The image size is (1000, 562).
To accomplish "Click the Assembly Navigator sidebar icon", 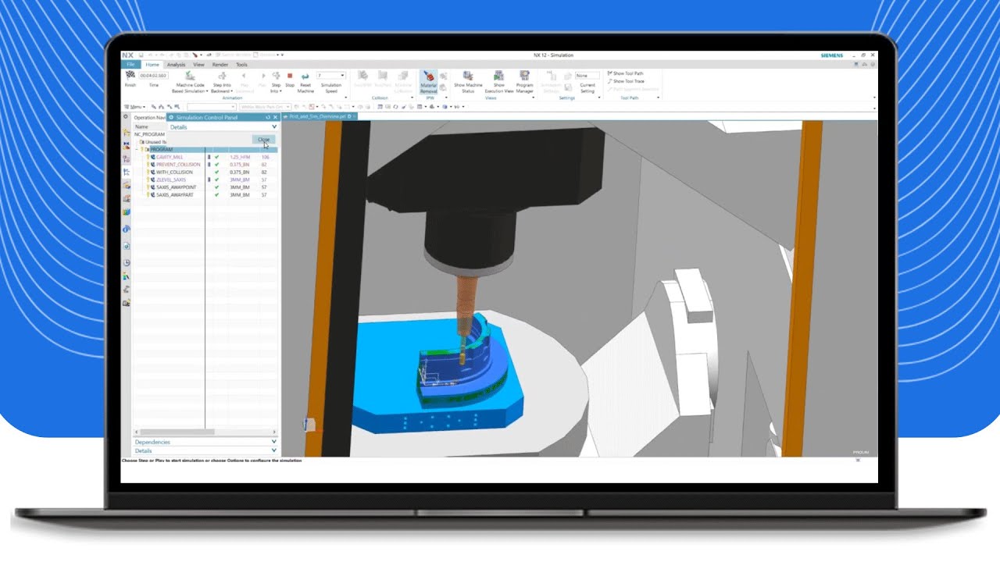I will pos(127,133).
